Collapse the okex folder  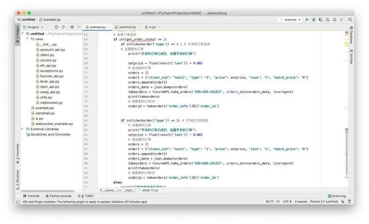pyautogui.click(x=27, y=39)
